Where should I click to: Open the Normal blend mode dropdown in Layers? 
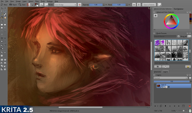click(x=171, y=78)
